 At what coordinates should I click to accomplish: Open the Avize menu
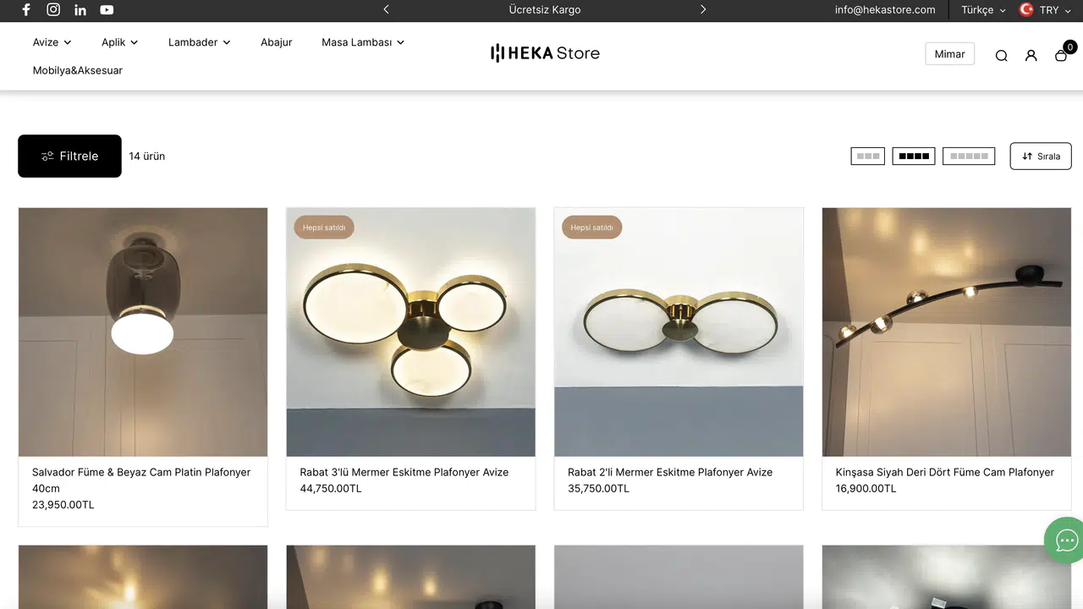click(52, 42)
